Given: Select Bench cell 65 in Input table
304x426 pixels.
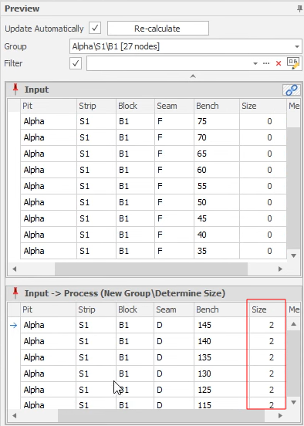Looking at the screenshot, I should 217,154.
